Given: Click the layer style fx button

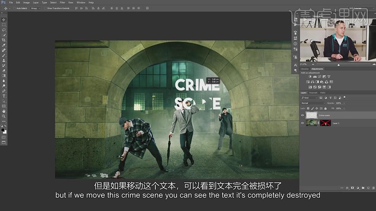Looking at the screenshot, I should 347,188.
